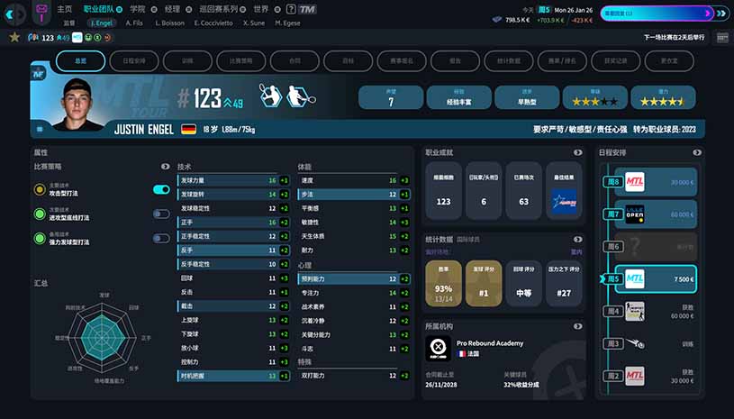This screenshot has width=734, height=419.
Task: Click the singles tennis player hexagon icon
Action: pyautogui.click(x=270, y=96)
